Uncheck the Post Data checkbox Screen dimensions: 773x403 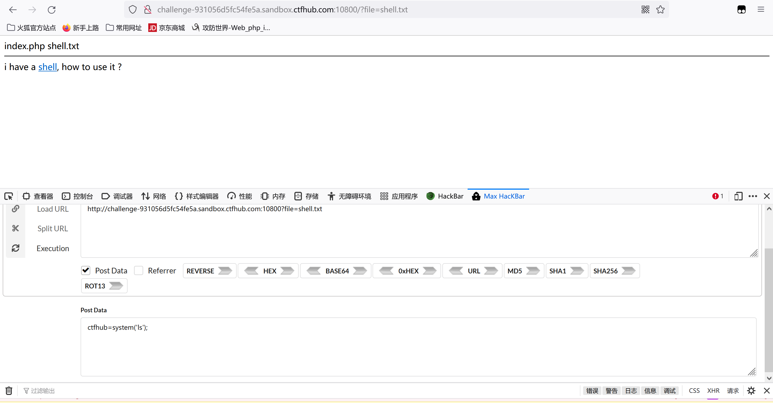point(86,270)
